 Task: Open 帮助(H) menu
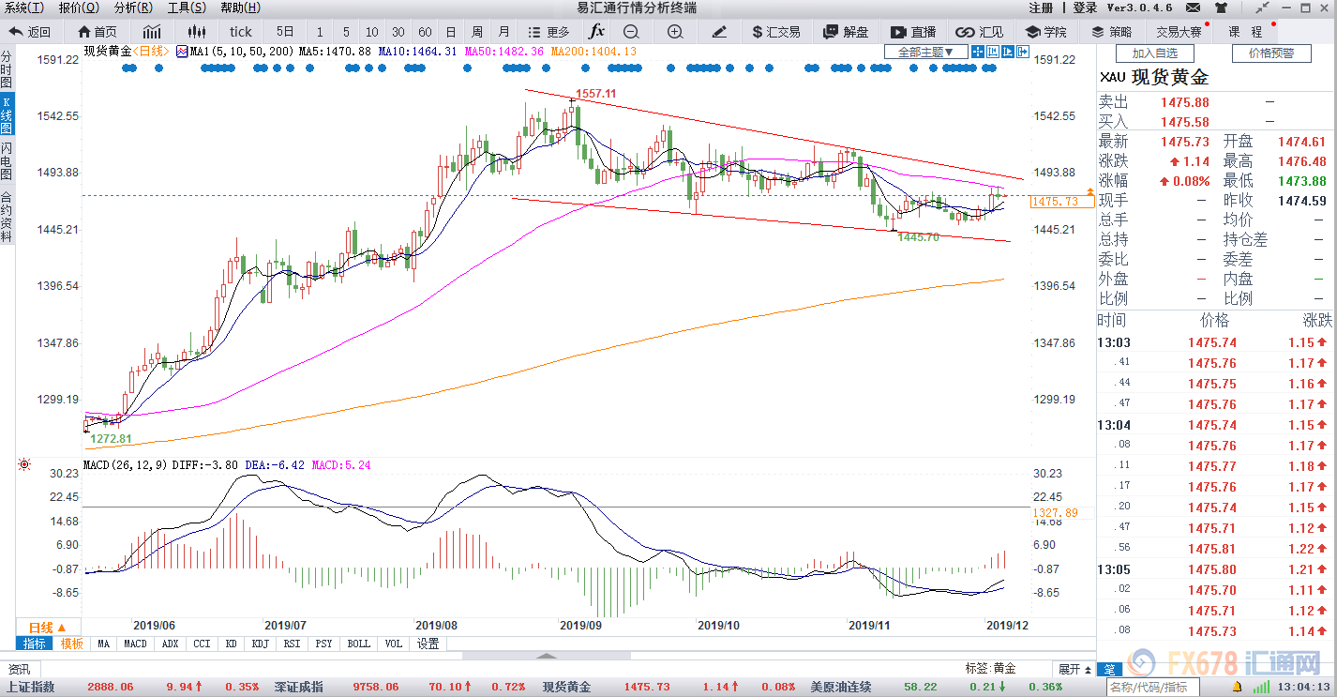coord(241,8)
